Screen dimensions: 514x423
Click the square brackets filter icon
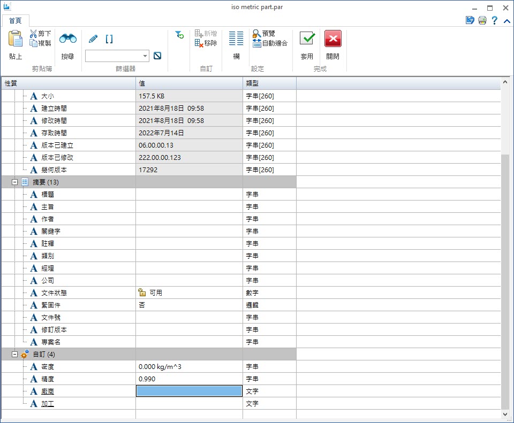109,39
